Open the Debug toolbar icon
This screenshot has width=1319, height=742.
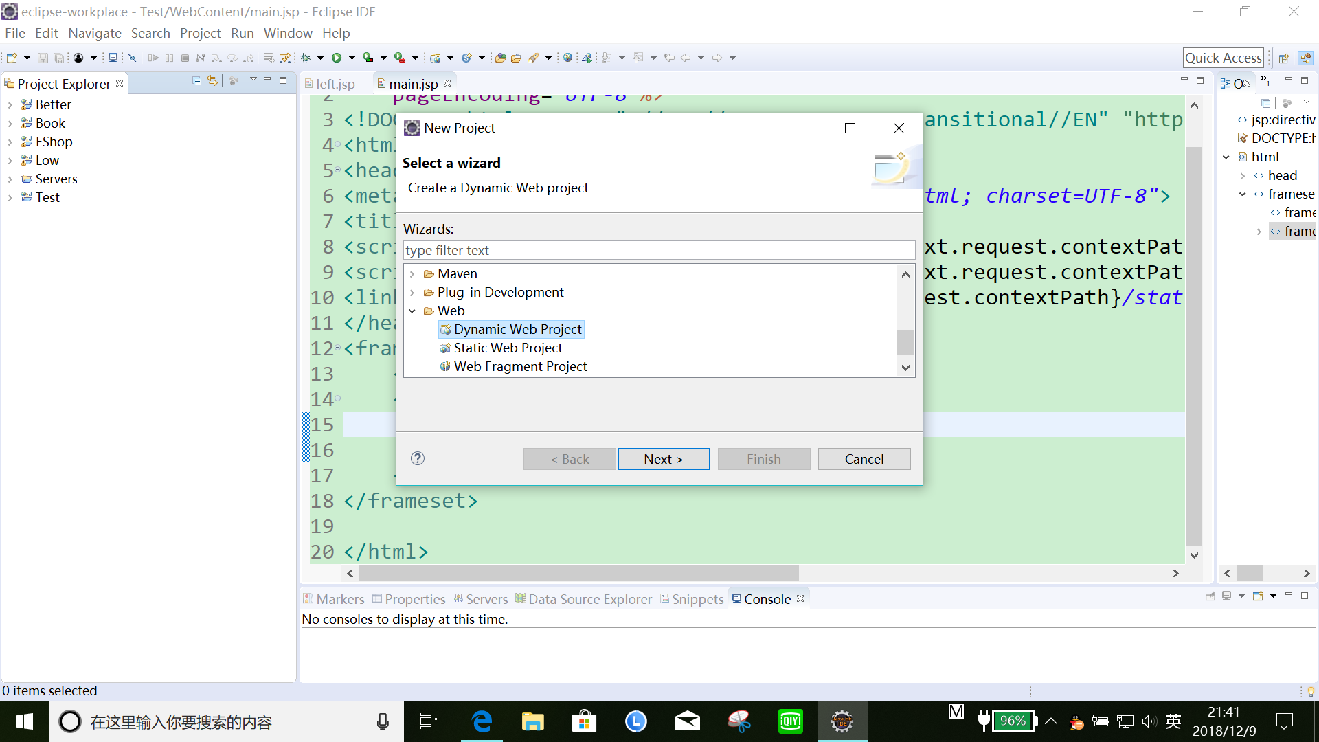306,58
